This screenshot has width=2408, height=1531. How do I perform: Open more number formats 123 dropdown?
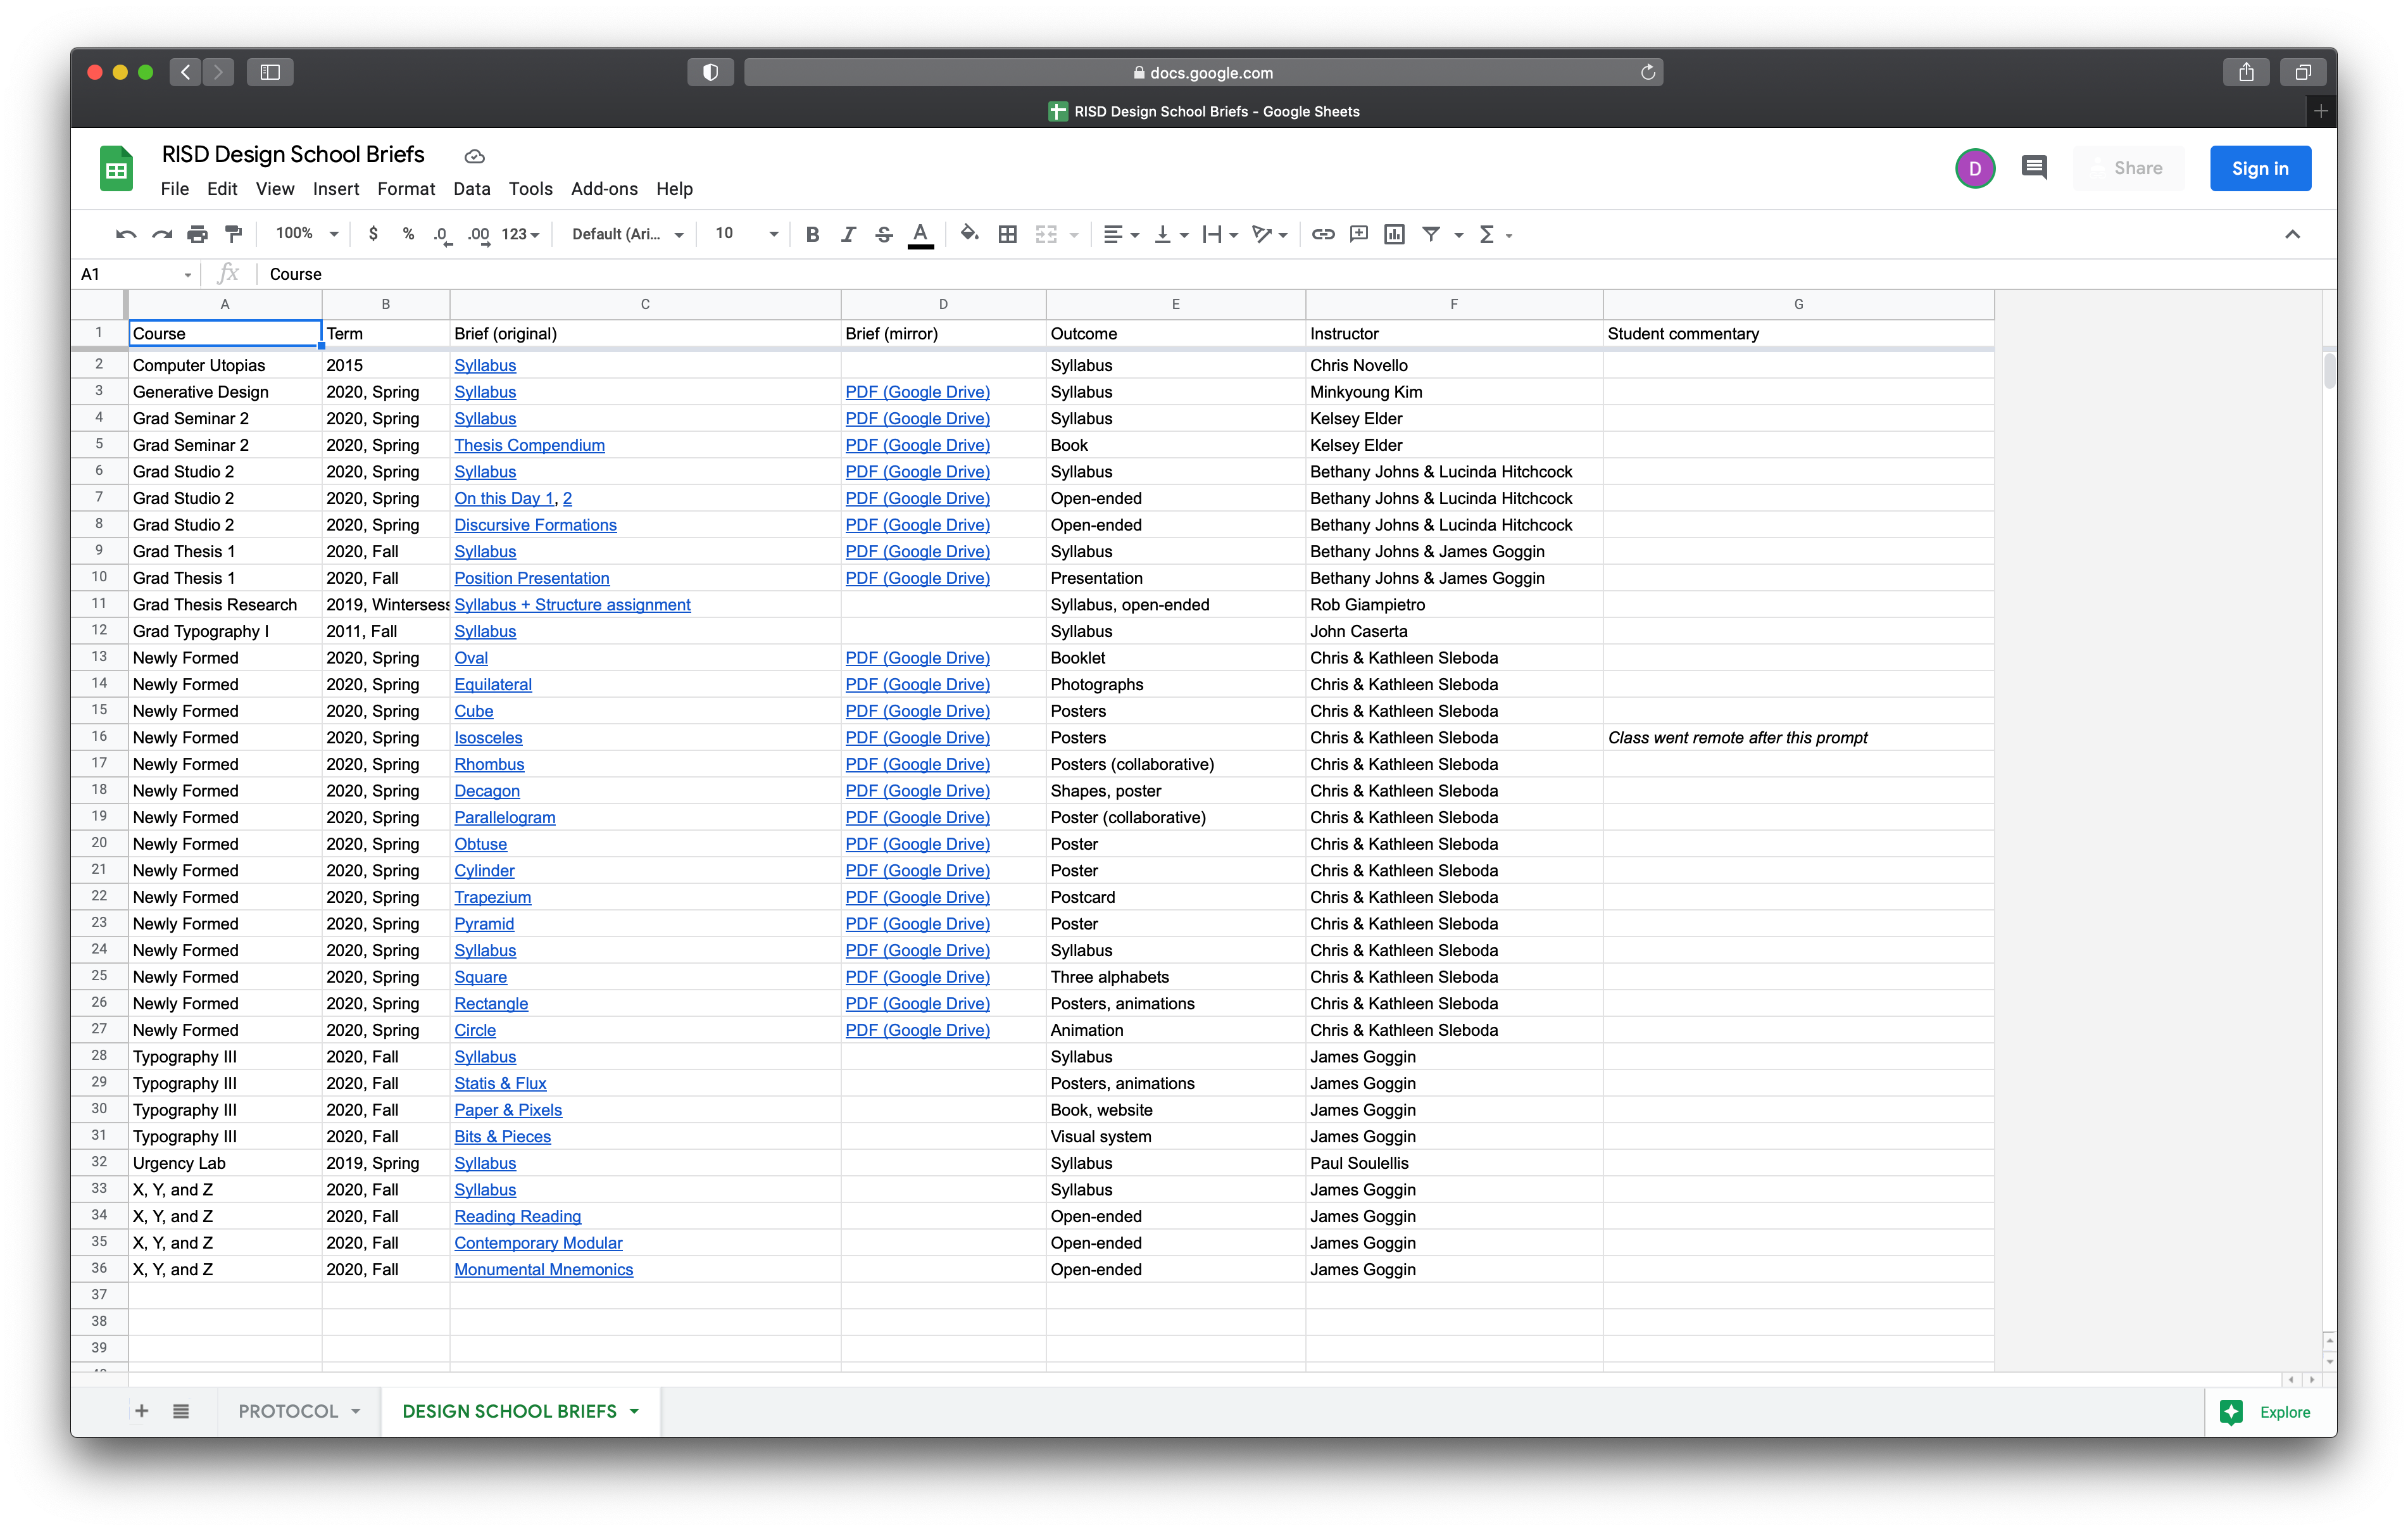click(520, 234)
